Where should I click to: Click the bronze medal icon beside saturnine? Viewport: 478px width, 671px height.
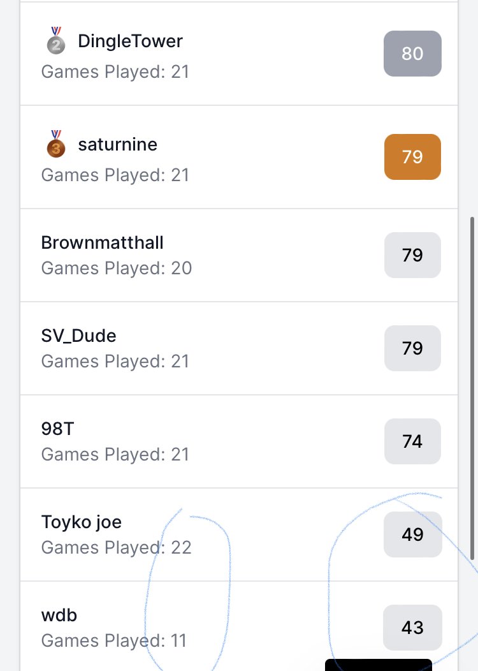click(56, 144)
